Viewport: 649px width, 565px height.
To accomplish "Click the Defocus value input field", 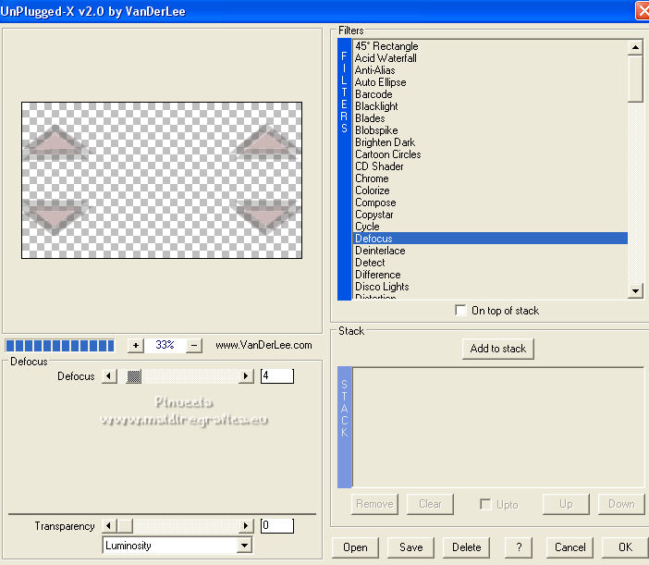I will (277, 376).
